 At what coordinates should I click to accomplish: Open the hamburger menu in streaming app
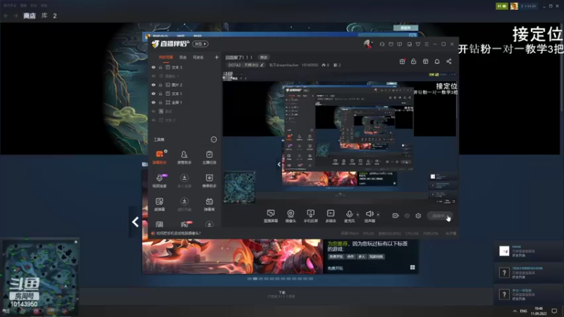[x=427, y=44]
